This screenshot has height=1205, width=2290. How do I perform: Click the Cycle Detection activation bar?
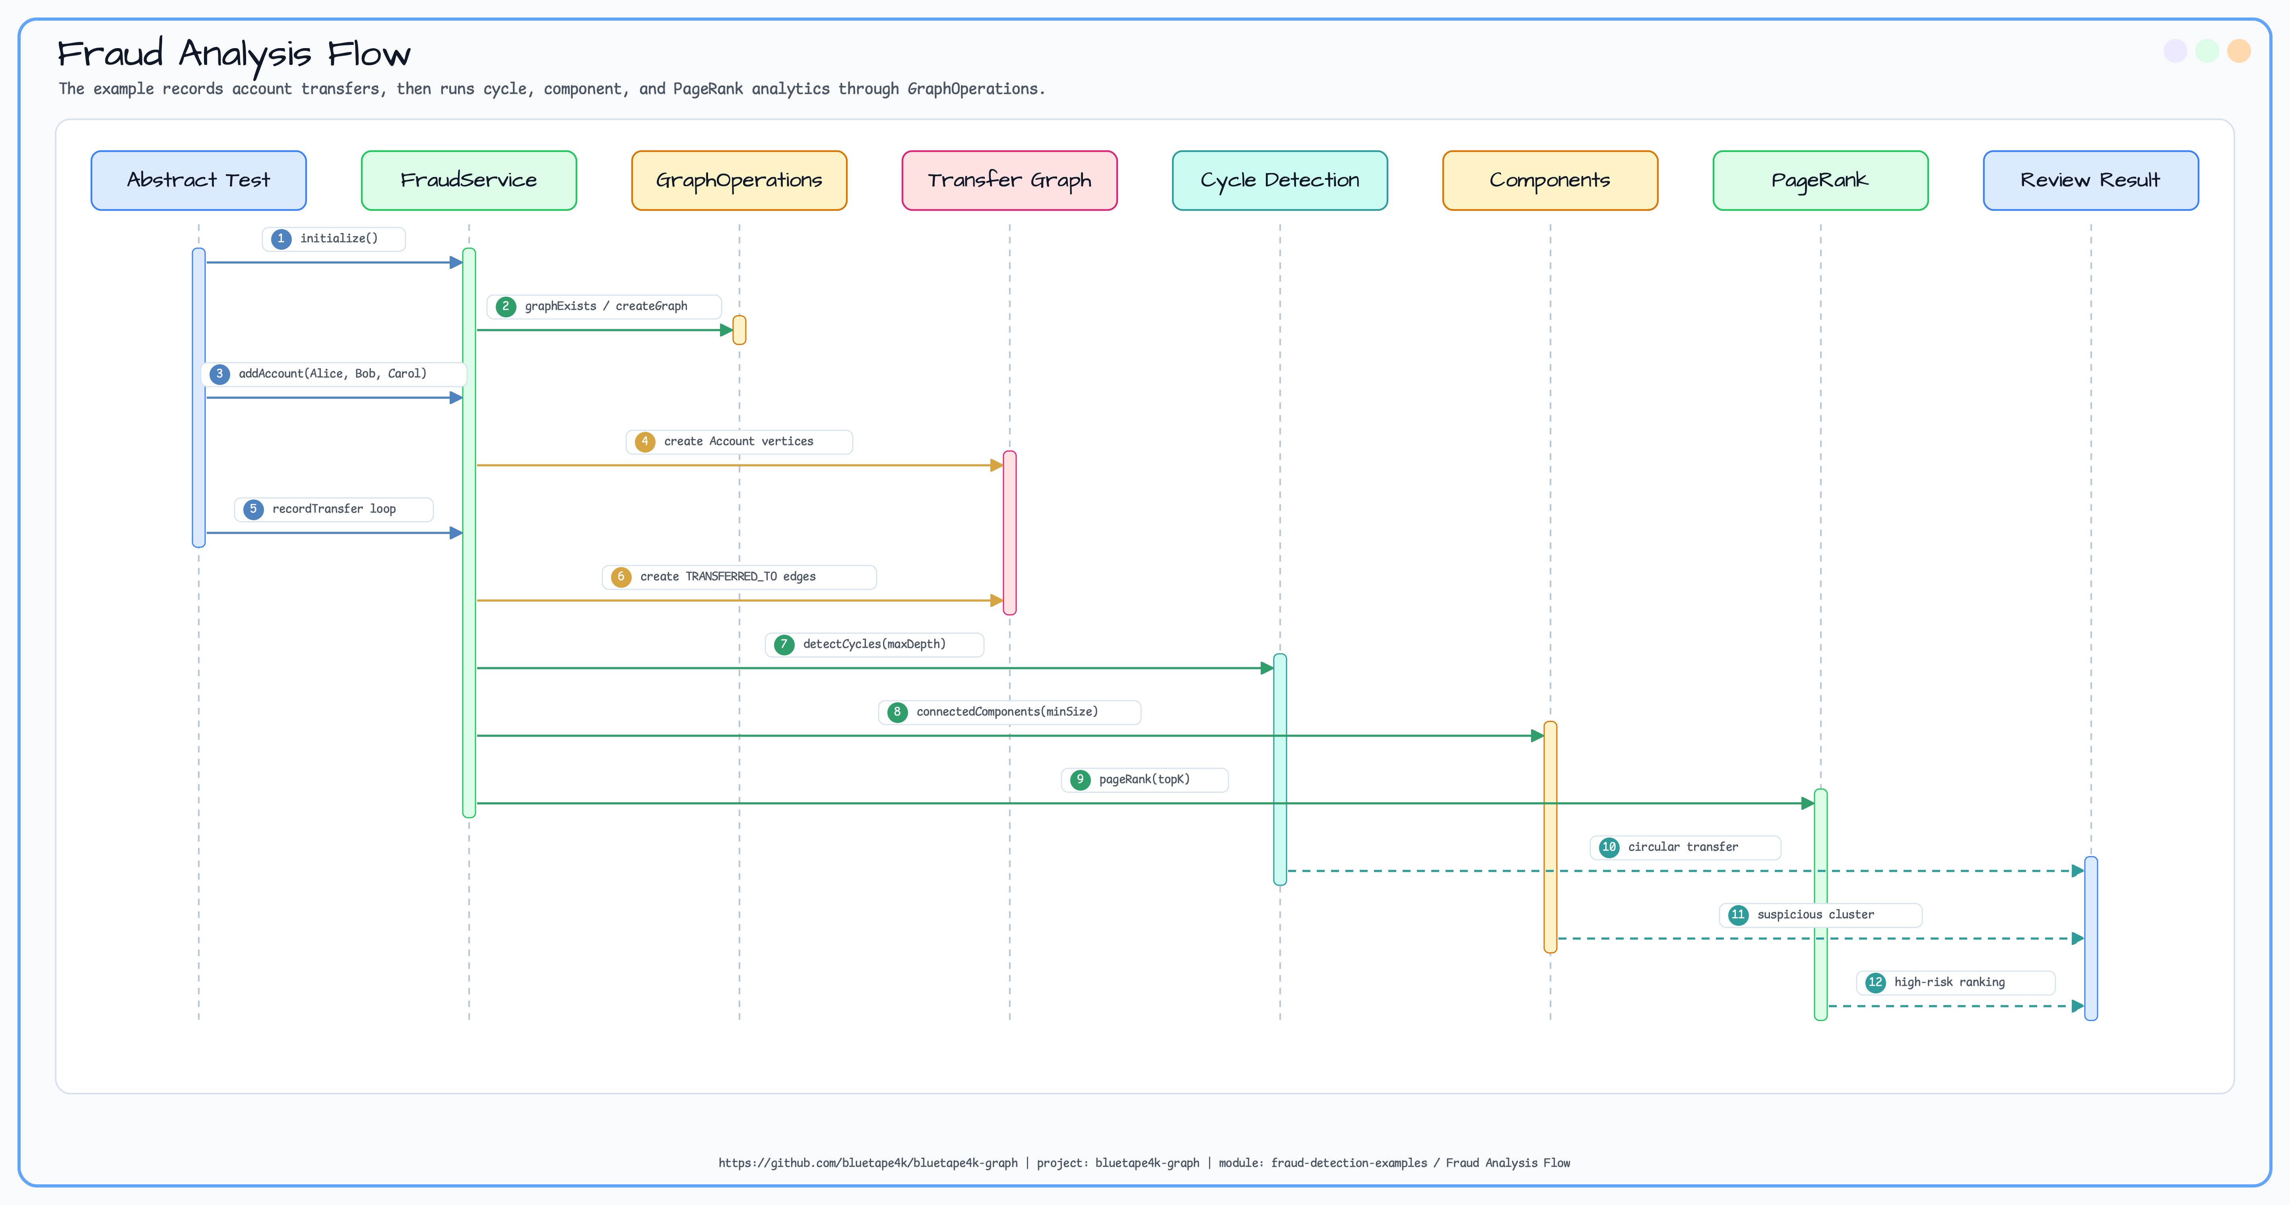[1280, 769]
